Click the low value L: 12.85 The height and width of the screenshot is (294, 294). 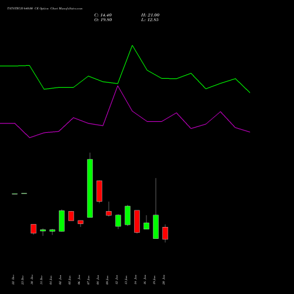tap(150, 20)
